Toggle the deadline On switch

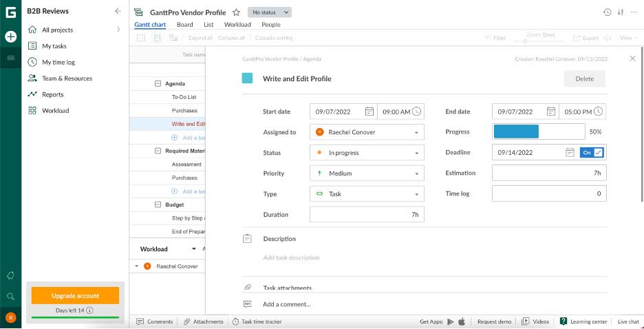coord(591,153)
